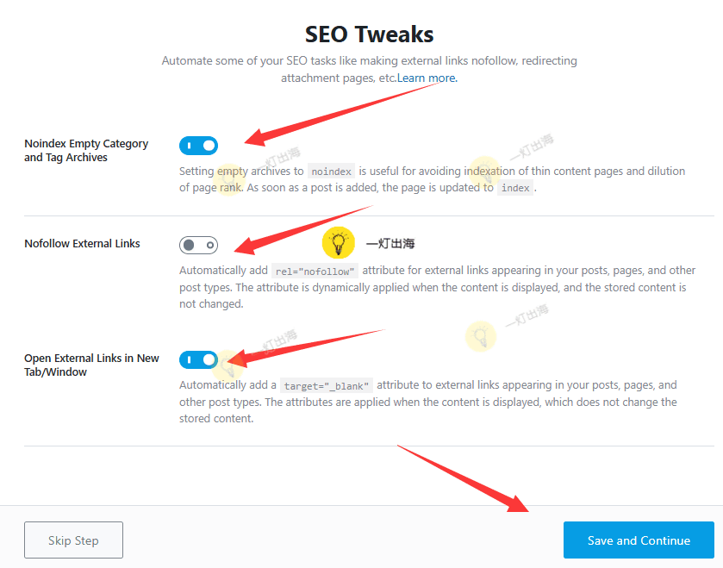Click the Skip Step button

(73, 540)
